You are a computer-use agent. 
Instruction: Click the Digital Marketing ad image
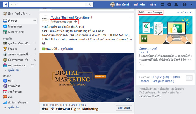pos(87,77)
